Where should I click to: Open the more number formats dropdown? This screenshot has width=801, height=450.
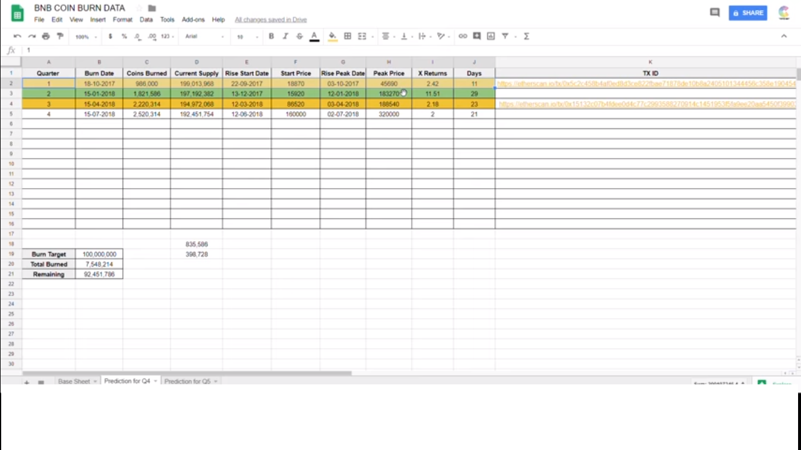(x=168, y=36)
